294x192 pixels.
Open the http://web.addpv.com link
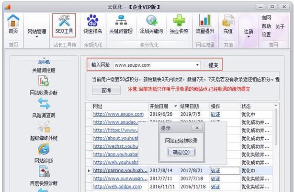pos(117,187)
